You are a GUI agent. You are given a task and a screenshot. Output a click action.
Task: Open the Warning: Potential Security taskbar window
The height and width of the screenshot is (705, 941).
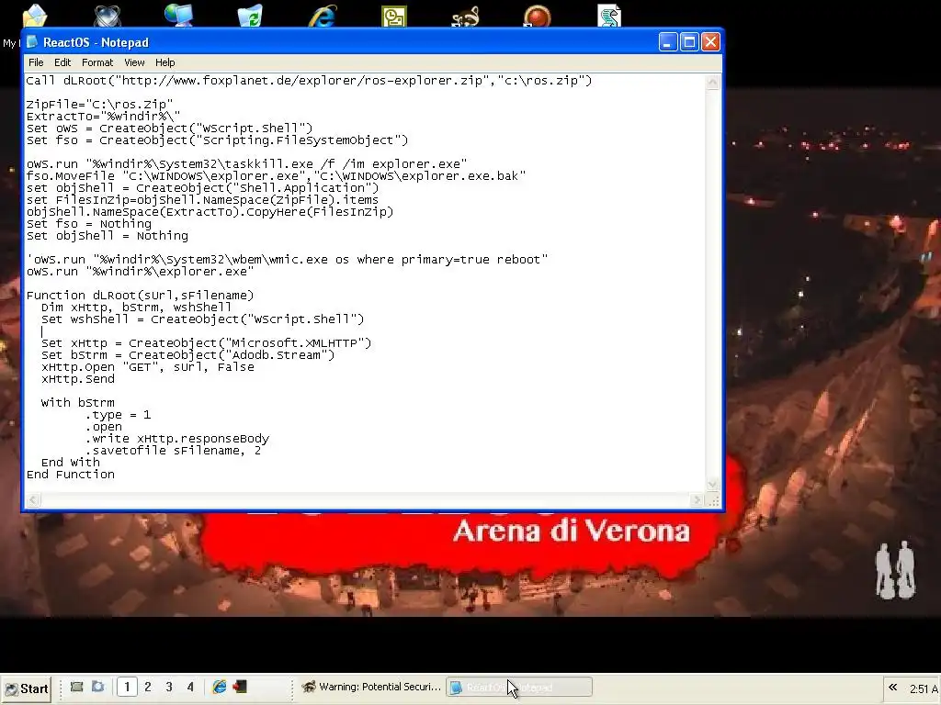point(371,687)
